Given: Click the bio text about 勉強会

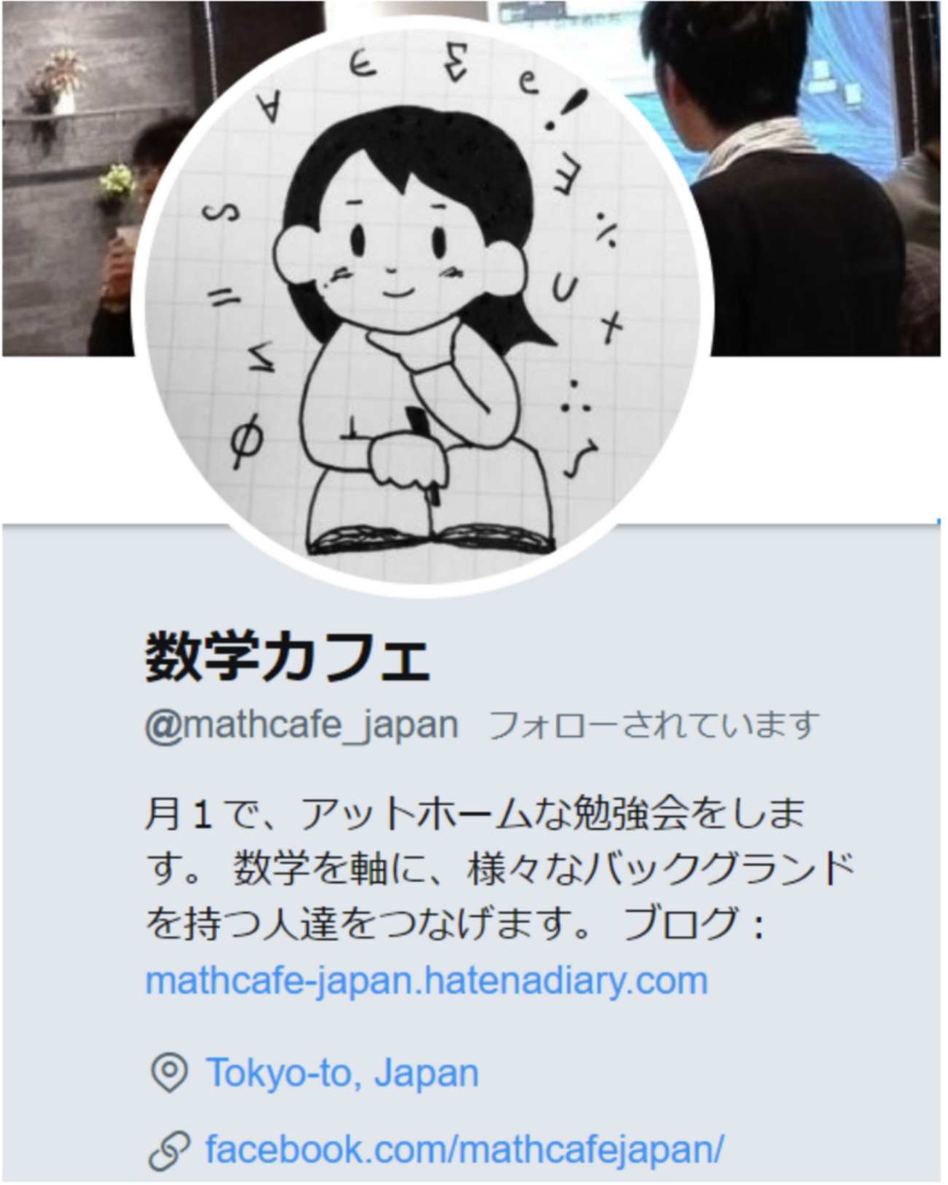Looking at the screenshot, I should [500, 869].
